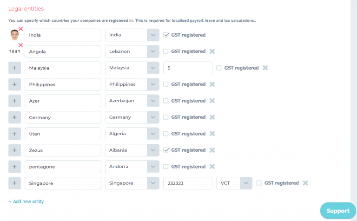This screenshot has height=221, width=357.
Task: Open the Andorra country dropdown
Action: 132,167
